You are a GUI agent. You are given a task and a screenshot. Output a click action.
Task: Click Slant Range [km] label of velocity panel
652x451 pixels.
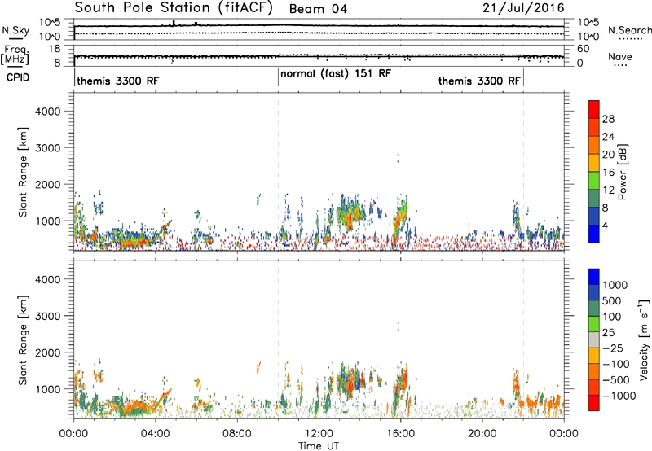coord(23,339)
